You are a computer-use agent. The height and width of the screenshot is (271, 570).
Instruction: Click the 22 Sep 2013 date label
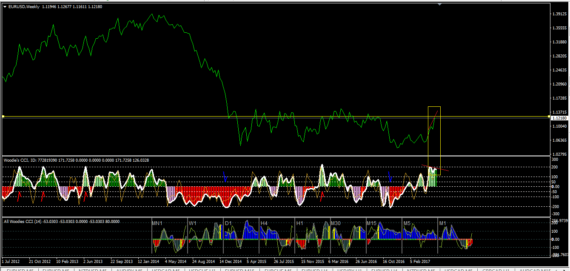(x=122, y=261)
